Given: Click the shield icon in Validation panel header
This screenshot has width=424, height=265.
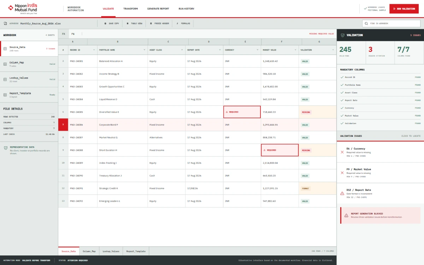Looking at the screenshot, I should pyautogui.click(x=342, y=35).
